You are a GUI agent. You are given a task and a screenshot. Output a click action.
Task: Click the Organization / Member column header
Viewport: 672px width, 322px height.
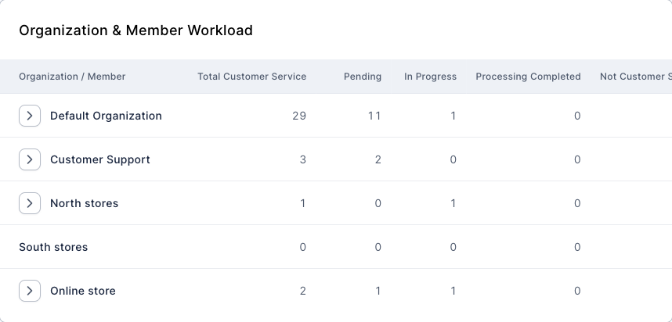tap(72, 77)
